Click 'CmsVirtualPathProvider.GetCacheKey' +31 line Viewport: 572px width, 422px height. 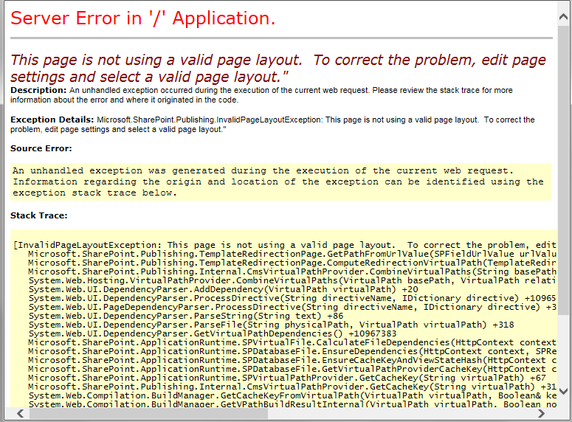292,387
